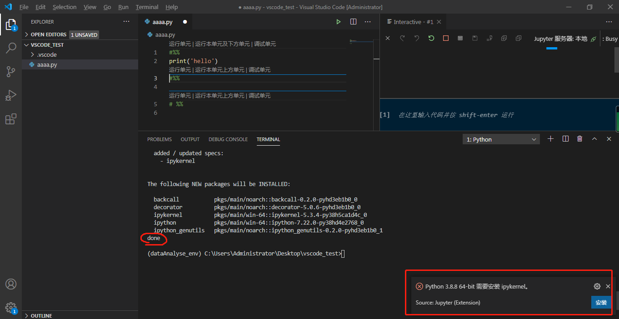Open editor More Actions for aaaa.py group
The height and width of the screenshot is (319, 619).
click(368, 22)
